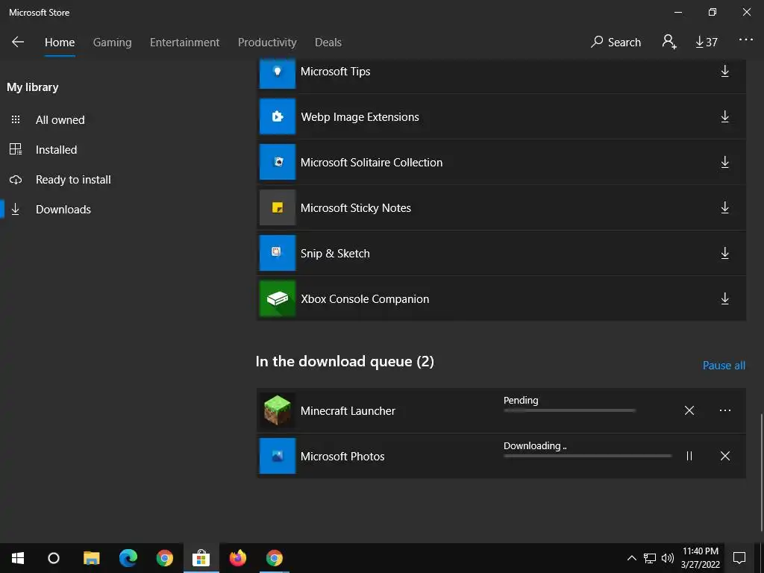Launch Microsoft Edge from the taskbar
The width and height of the screenshot is (764, 573).
[128, 558]
